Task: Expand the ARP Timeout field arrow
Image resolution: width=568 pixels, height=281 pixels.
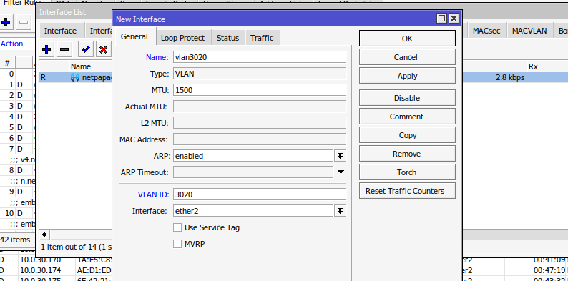Action: point(341,172)
